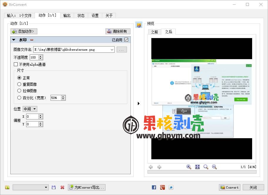Remove the watermark action with red minus
268x195 pixels.
click(x=32, y=40)
